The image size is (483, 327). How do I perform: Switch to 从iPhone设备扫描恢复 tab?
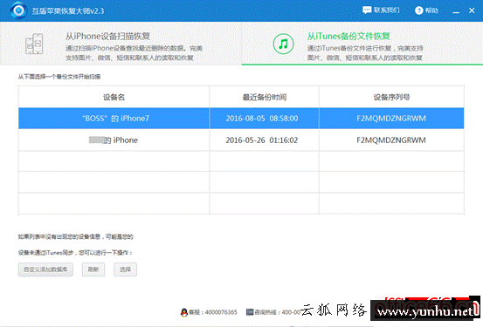pos(121,43)
